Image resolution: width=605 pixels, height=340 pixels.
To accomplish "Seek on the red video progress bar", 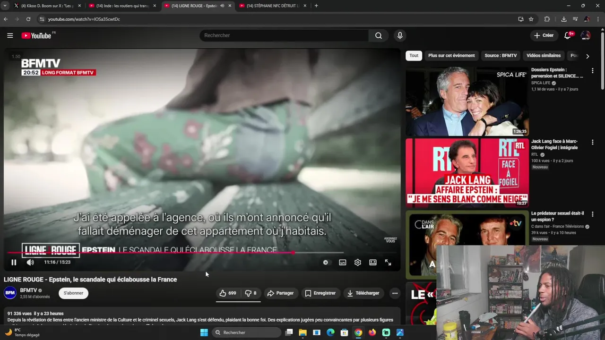I will pyautogui.click(x=202, y=253).
